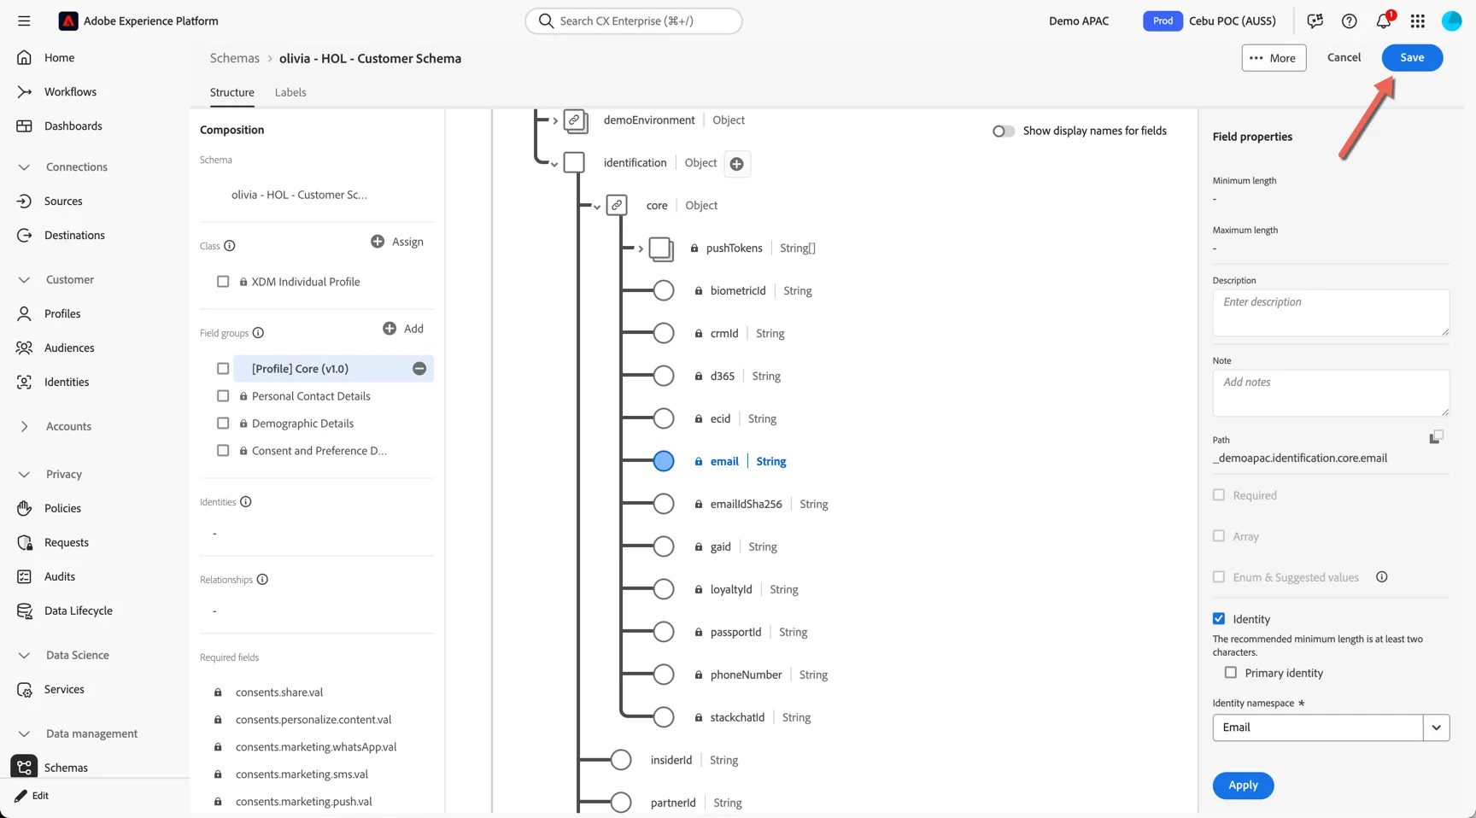Open the feedback chat icon in header

pyautogui.click(x=1315, y=21)
